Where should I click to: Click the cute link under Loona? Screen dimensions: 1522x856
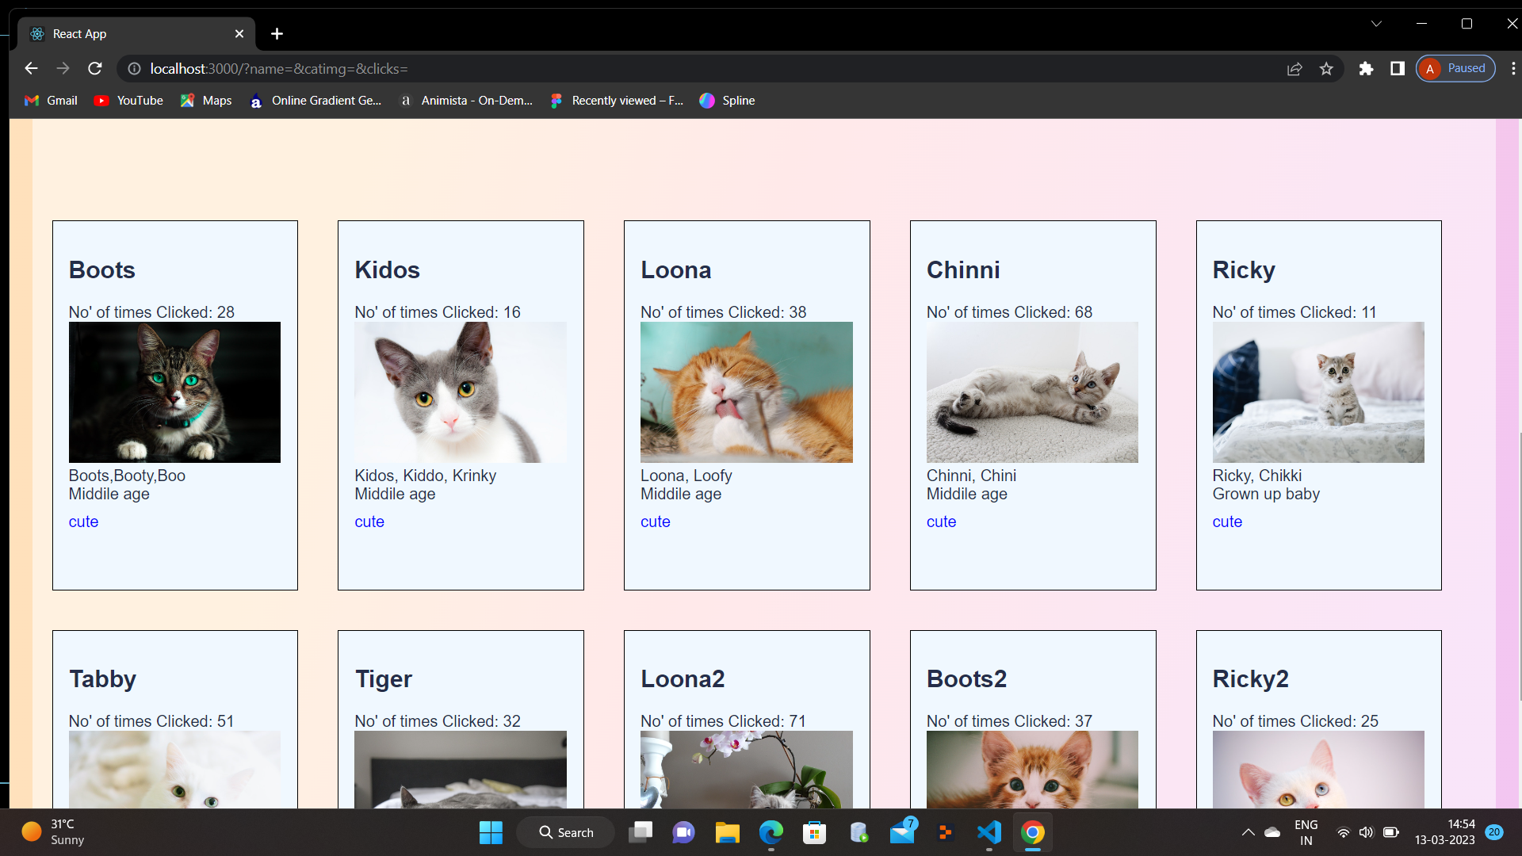[655, 522]
